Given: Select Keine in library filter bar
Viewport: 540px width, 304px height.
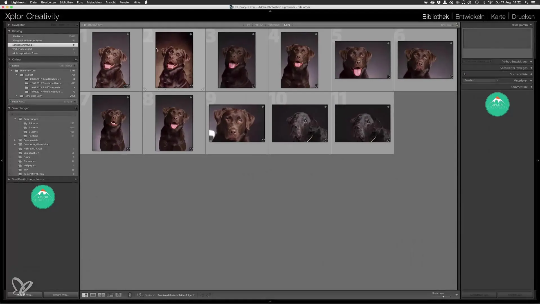Looking at the screenshot, I should pyautogui.click(x=287, y=25).
